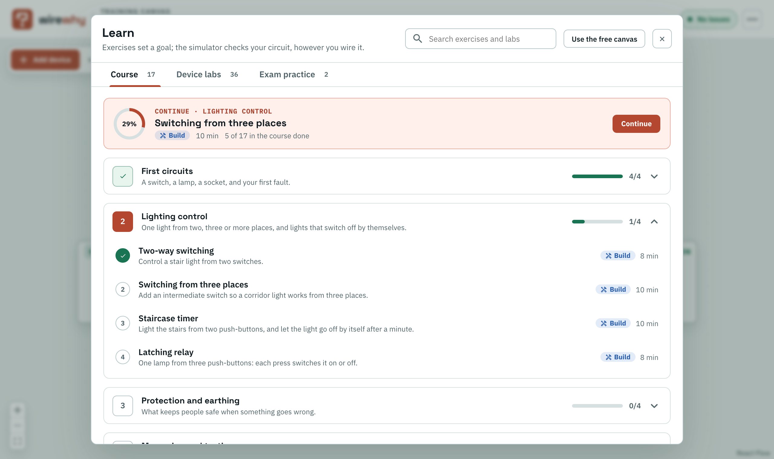The height and width of the screenshot is (459, 774).
Task: Click the Lighting control section title
Action: pyautogui.click(x=174, y=216)
